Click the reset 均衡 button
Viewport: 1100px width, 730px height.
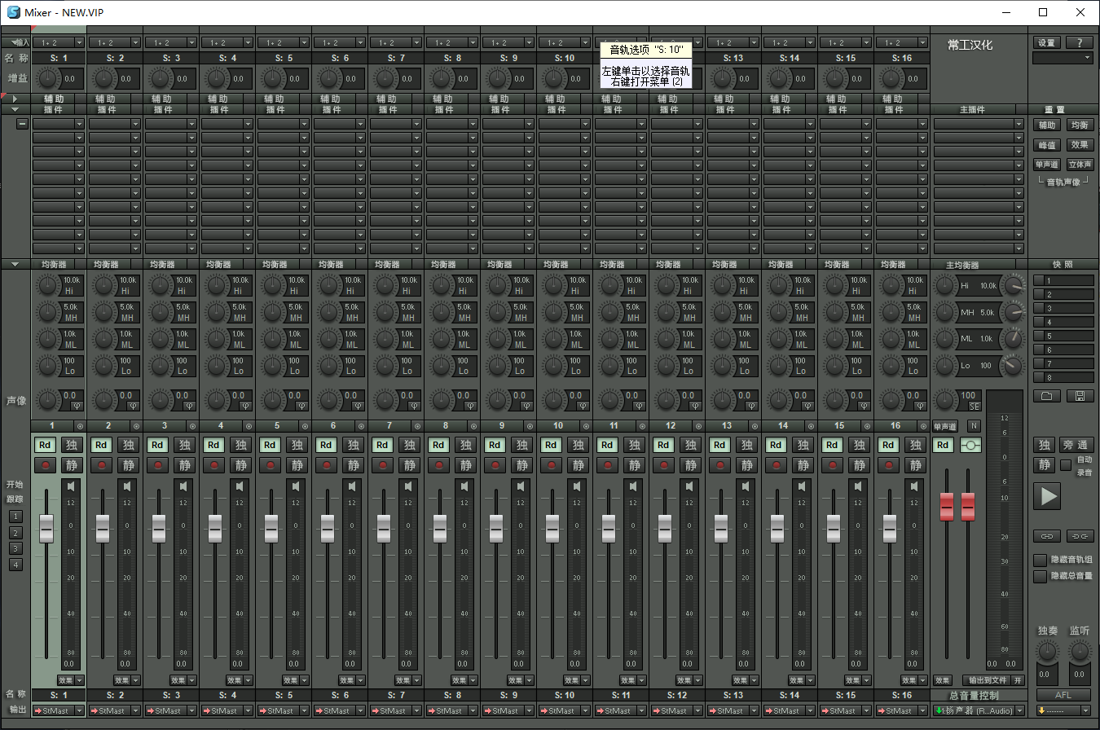click(1080, 125)
